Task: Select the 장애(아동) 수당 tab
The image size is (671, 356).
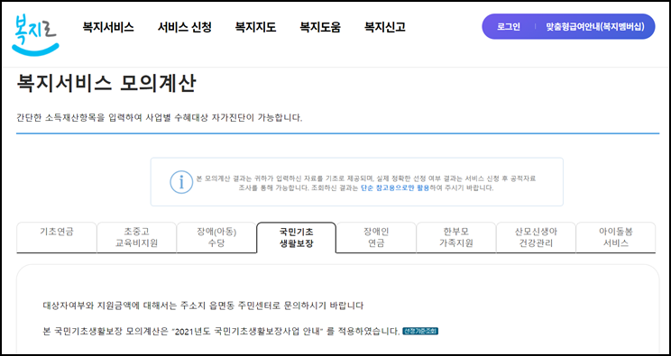Action: [x=216, y=237]
